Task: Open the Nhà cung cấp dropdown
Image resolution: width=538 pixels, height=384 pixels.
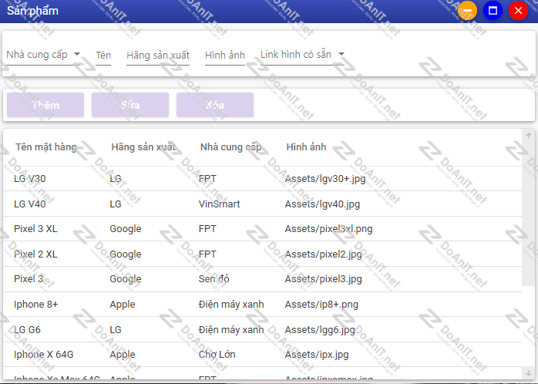Action: (43, 55)
